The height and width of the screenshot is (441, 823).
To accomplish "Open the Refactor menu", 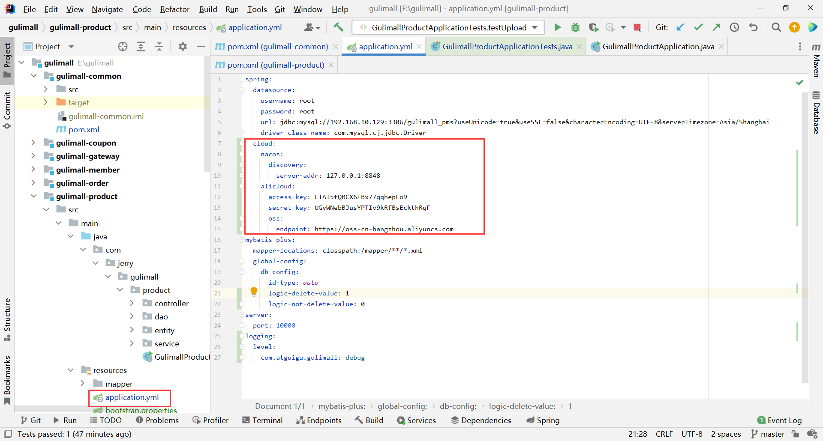I will coord(174,9).
